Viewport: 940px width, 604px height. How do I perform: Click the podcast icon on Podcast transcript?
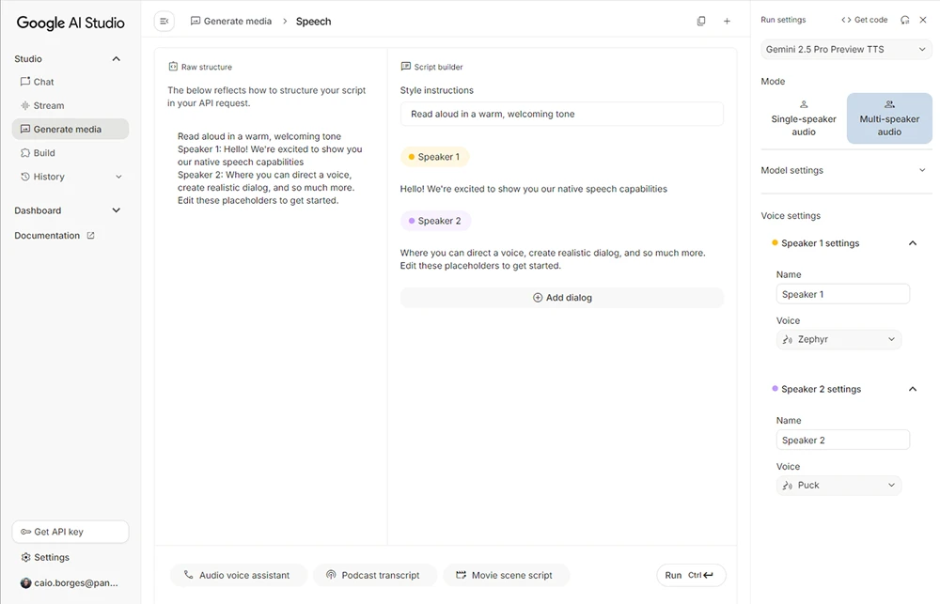coord(331,575)
